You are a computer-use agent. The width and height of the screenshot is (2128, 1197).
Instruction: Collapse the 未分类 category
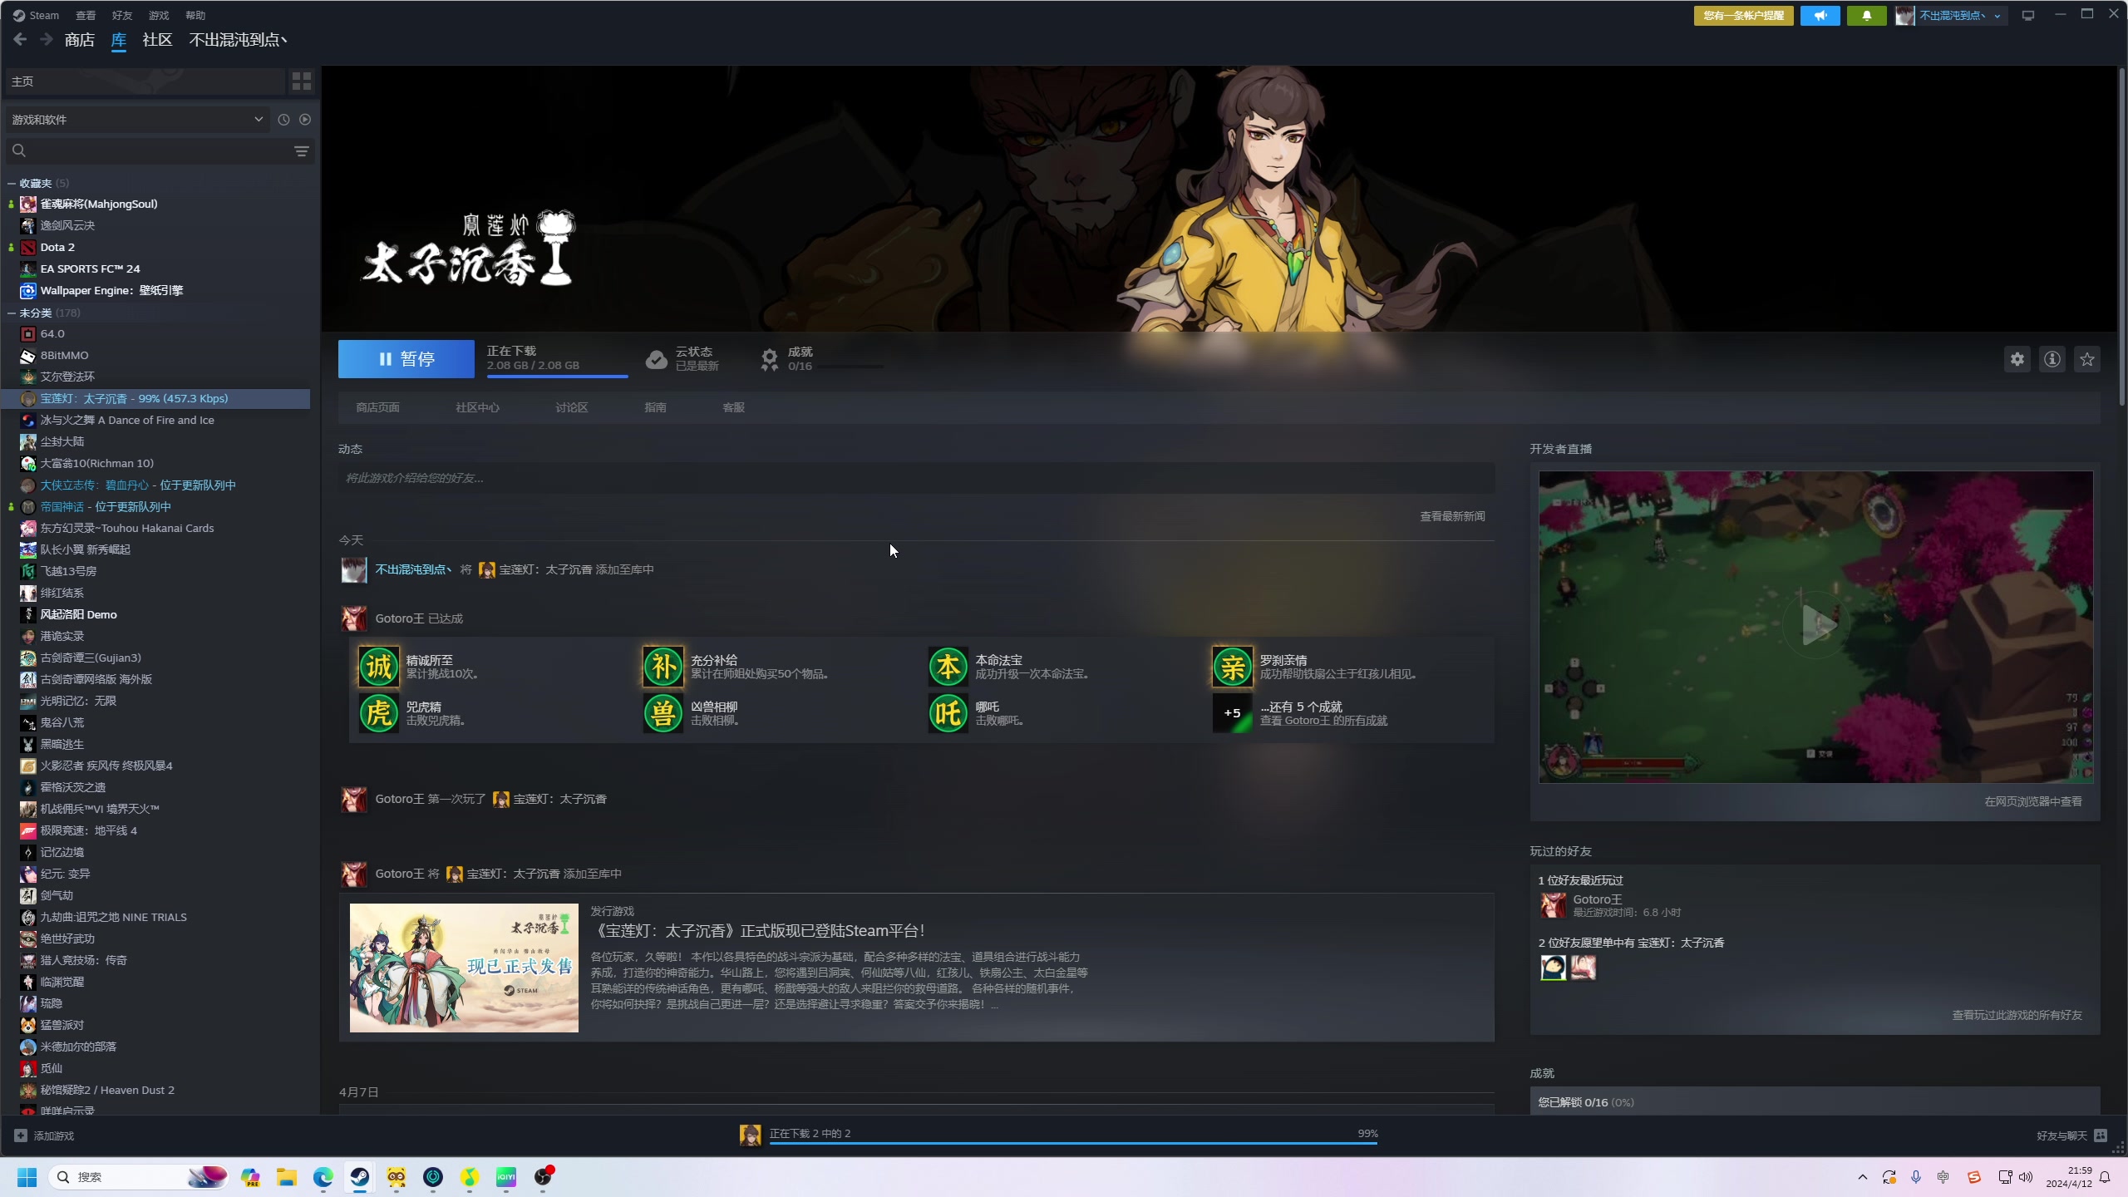(12, 313)
